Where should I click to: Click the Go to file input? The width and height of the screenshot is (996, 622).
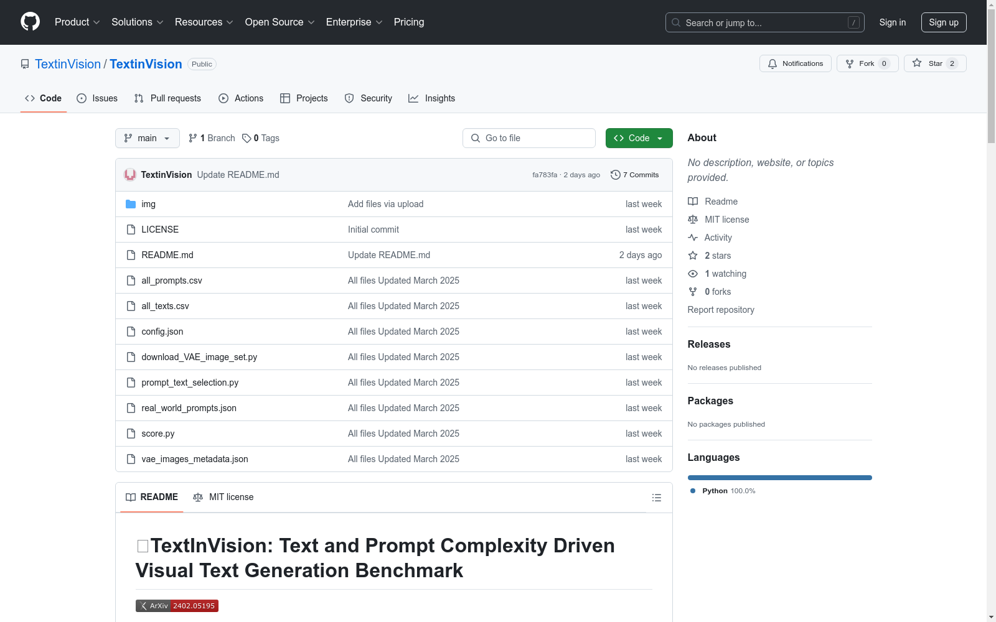point(529,138)
